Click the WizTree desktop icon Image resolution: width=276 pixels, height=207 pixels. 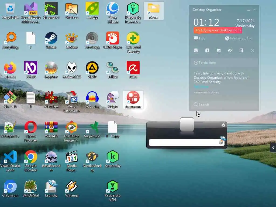click(x=71, y=11)
